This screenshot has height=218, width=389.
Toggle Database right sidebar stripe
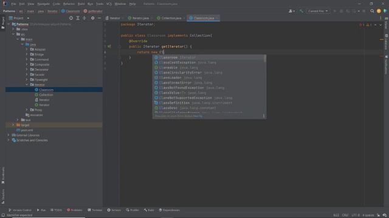pos(387,42)
